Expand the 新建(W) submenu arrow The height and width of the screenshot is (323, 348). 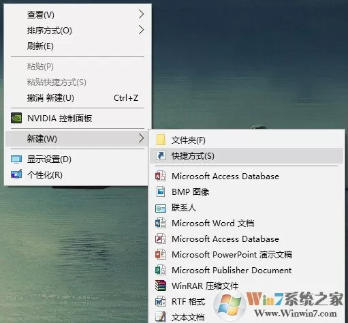[x=142, y=138]
